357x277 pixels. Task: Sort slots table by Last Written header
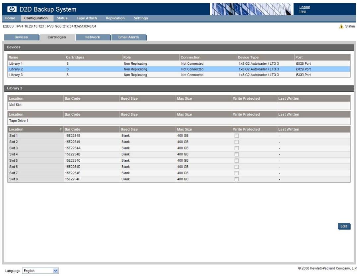pyautogui.click(x=314, y=129)
